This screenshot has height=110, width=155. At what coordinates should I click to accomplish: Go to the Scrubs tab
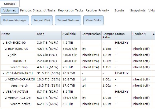tap(119, 10)
